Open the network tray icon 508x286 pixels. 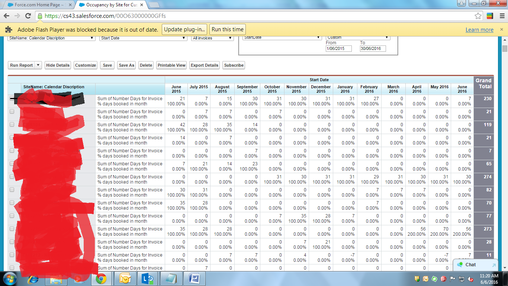(462, 279)
